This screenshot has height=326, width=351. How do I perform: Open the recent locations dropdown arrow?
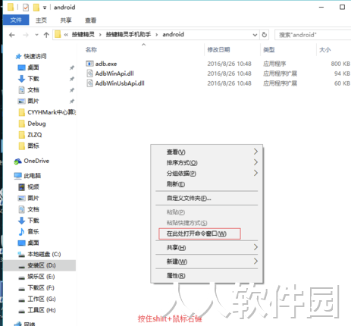tap(36, 35)
